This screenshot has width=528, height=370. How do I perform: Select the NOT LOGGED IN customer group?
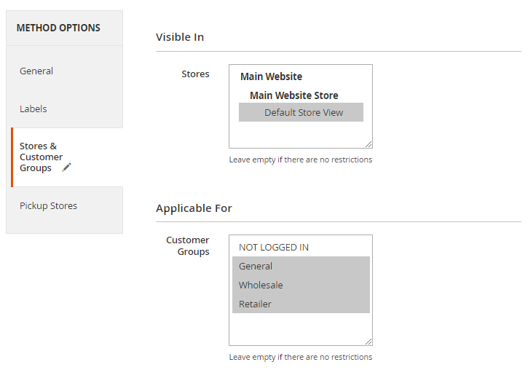[x=274, y=248]
